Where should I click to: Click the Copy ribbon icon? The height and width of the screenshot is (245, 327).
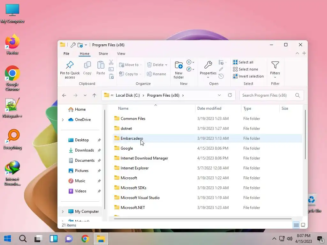87,65
